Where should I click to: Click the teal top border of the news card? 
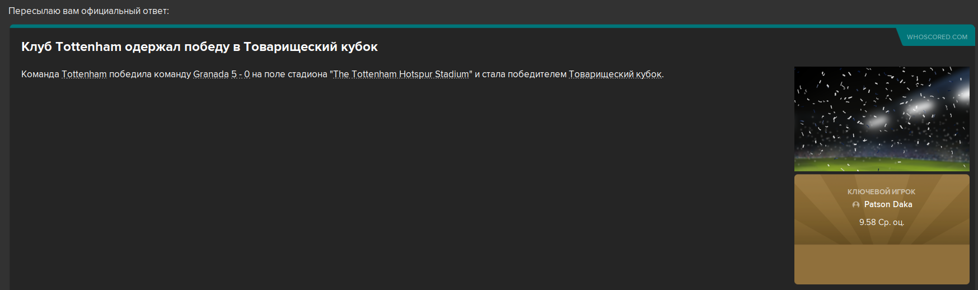point(493,26)
